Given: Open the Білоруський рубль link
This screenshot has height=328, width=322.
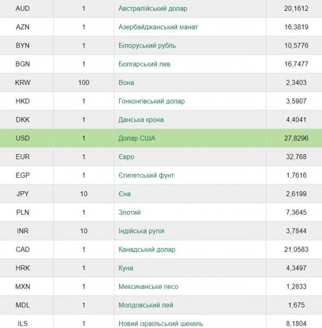Looking at the screenshot, I should [147, 45].
